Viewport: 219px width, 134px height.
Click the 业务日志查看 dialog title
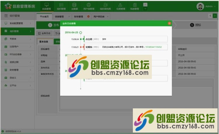[69, 24]
